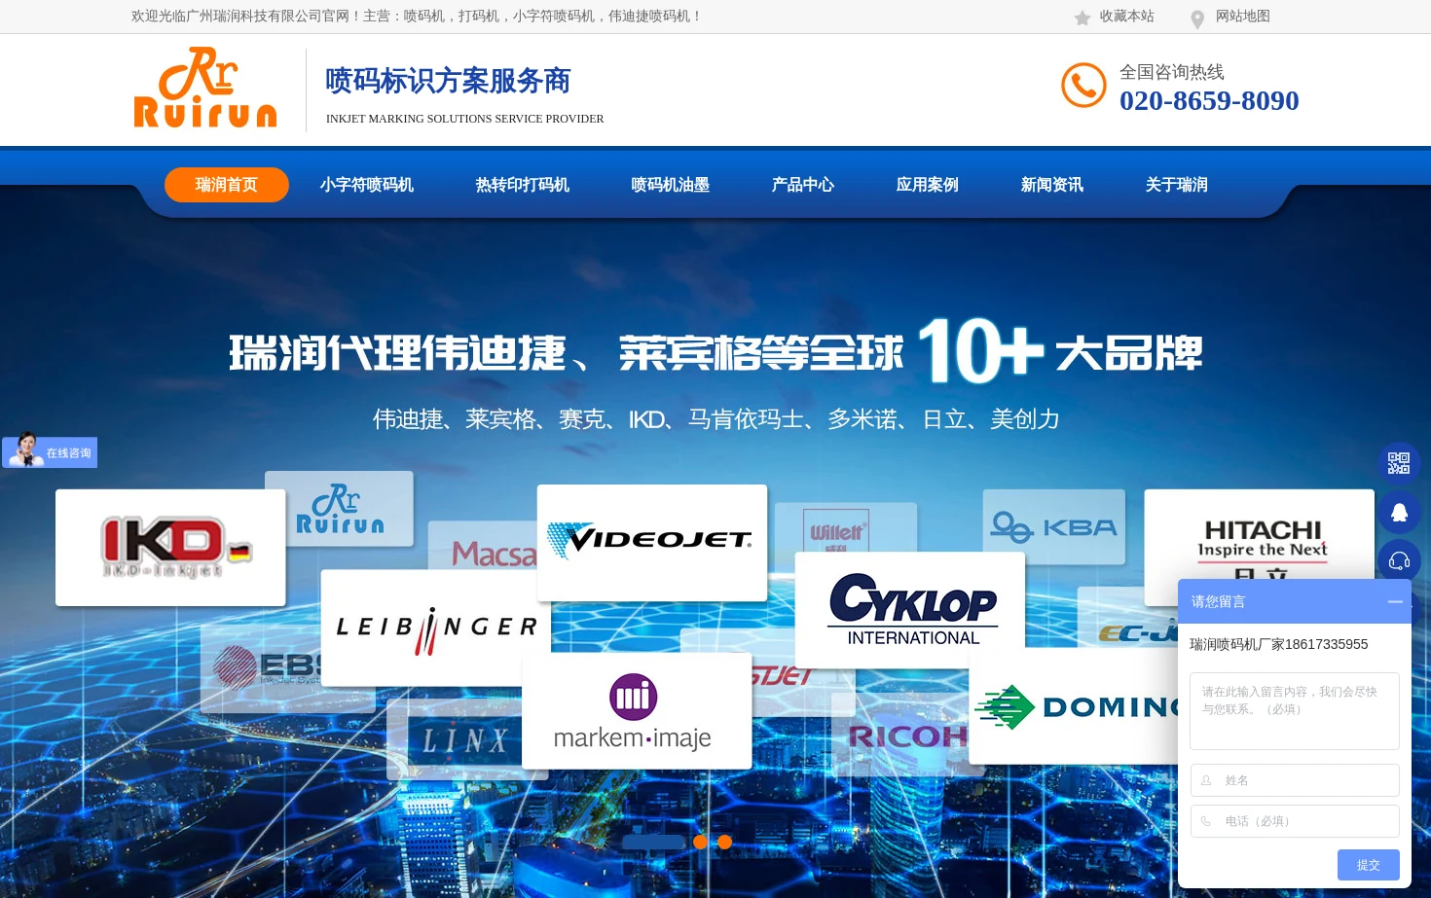Focus the 电话 phone input field
Screen dimensions: 1431x898
(1295, 821)
